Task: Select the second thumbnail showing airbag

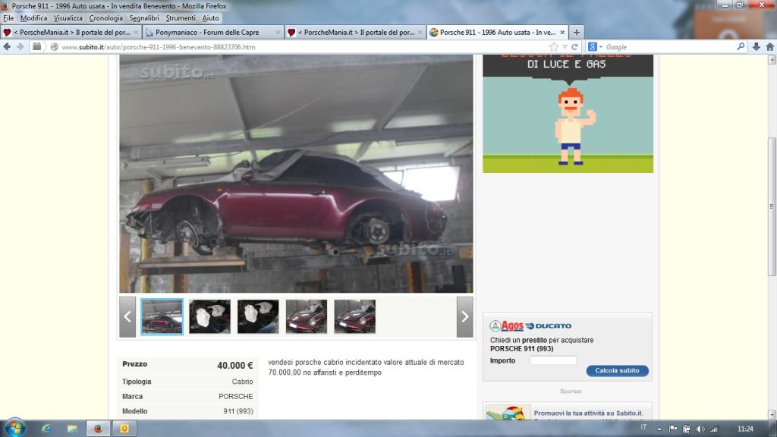Action: click(x=209, y=316)
